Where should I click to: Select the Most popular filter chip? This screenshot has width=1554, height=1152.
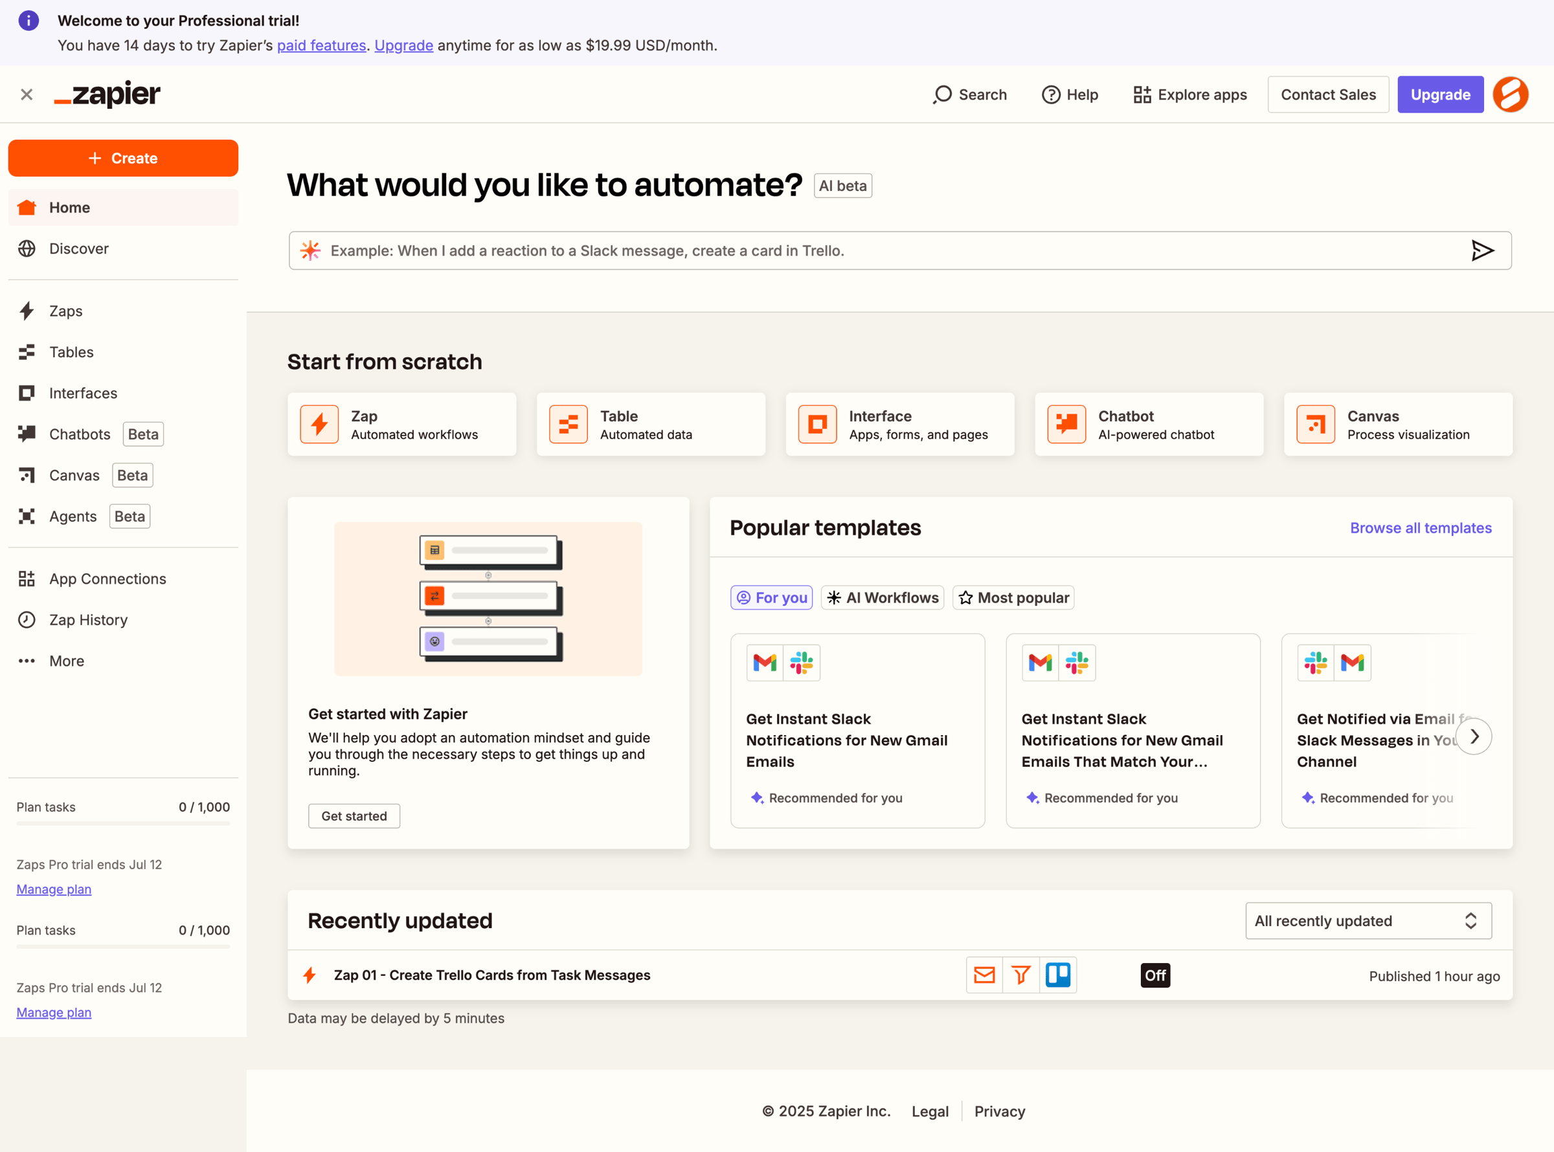click(1013, 597)
